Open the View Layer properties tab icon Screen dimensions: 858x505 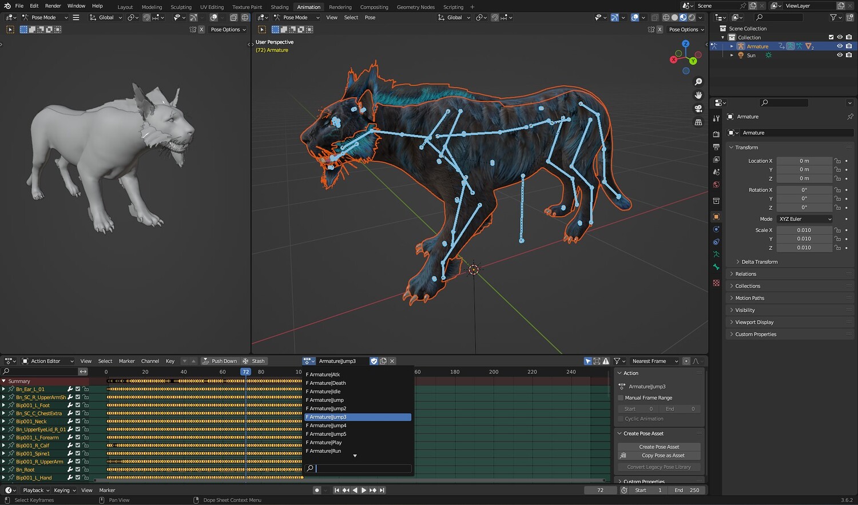click(716, 160)
